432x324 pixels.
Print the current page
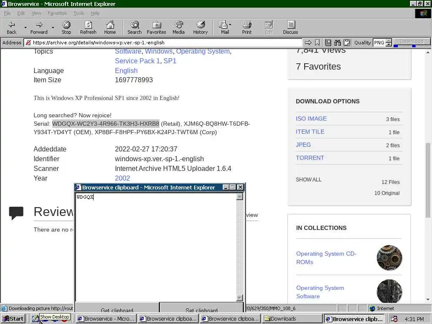tap(247, 27)
